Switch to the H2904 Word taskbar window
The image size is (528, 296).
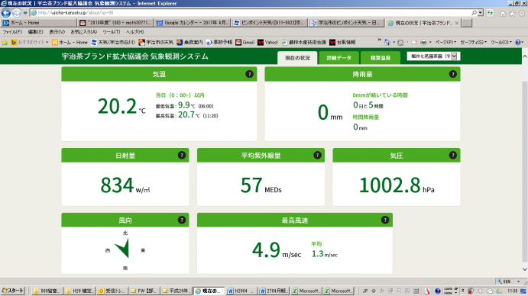(241, 291)
